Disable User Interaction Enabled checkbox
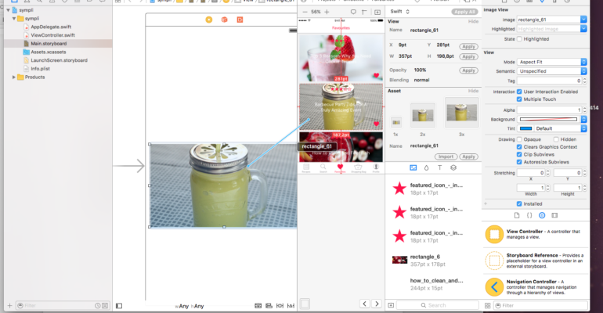This screenshot has width=603, height=313. pyautogui.click(x=519, y=92)
